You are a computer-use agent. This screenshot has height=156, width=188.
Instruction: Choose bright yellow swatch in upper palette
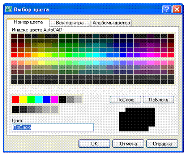[42, 55]
